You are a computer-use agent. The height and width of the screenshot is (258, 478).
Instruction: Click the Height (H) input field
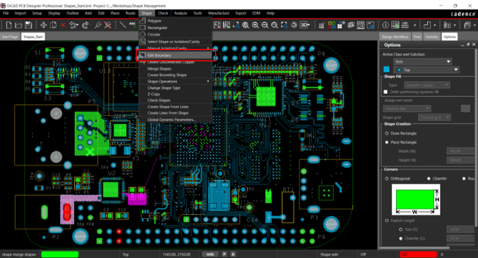461,160
